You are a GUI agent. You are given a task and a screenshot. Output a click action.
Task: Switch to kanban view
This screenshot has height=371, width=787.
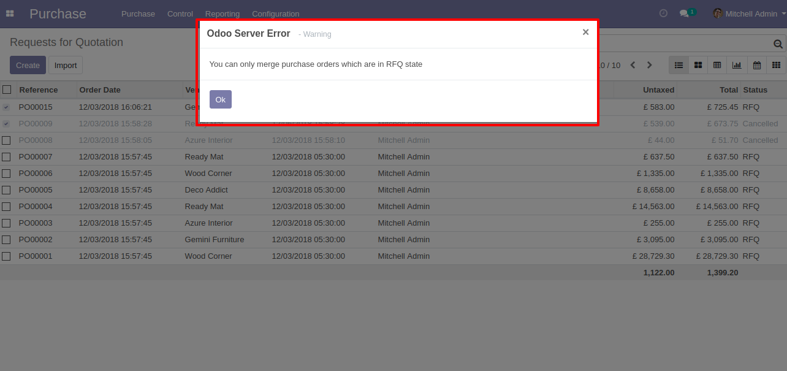[x=698, y=65]
